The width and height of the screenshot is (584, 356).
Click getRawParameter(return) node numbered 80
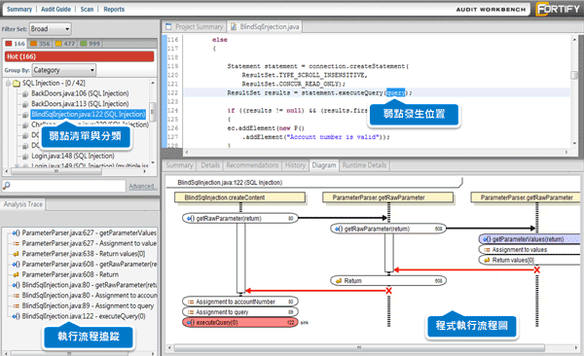[x=239, y=219]
